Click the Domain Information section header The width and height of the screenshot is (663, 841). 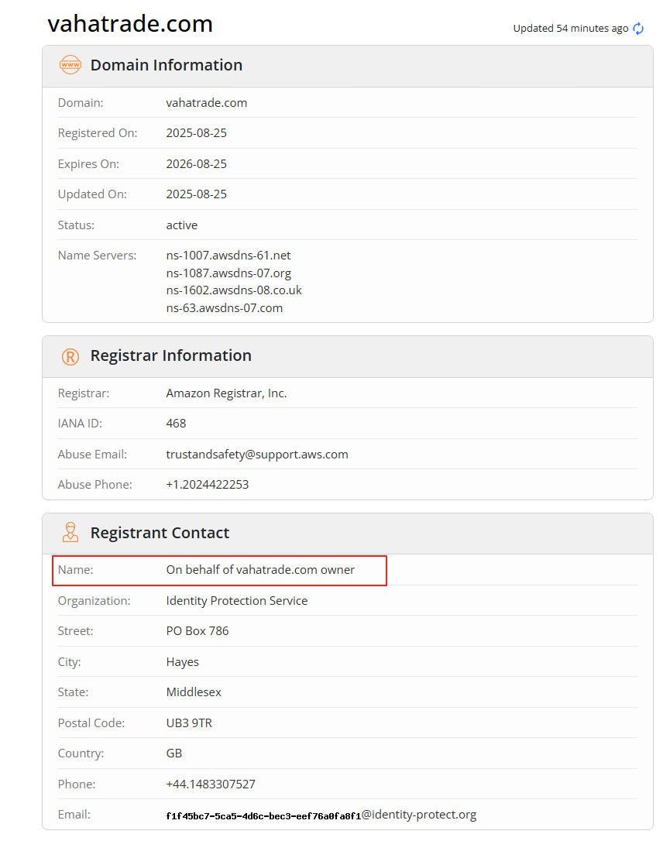[x=166, y=66]
